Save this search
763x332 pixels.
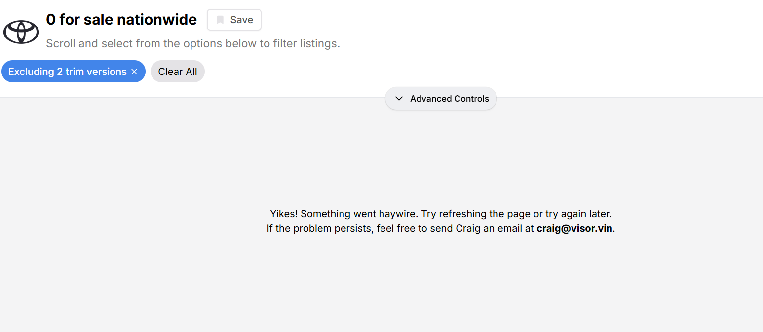pos(234,20)
